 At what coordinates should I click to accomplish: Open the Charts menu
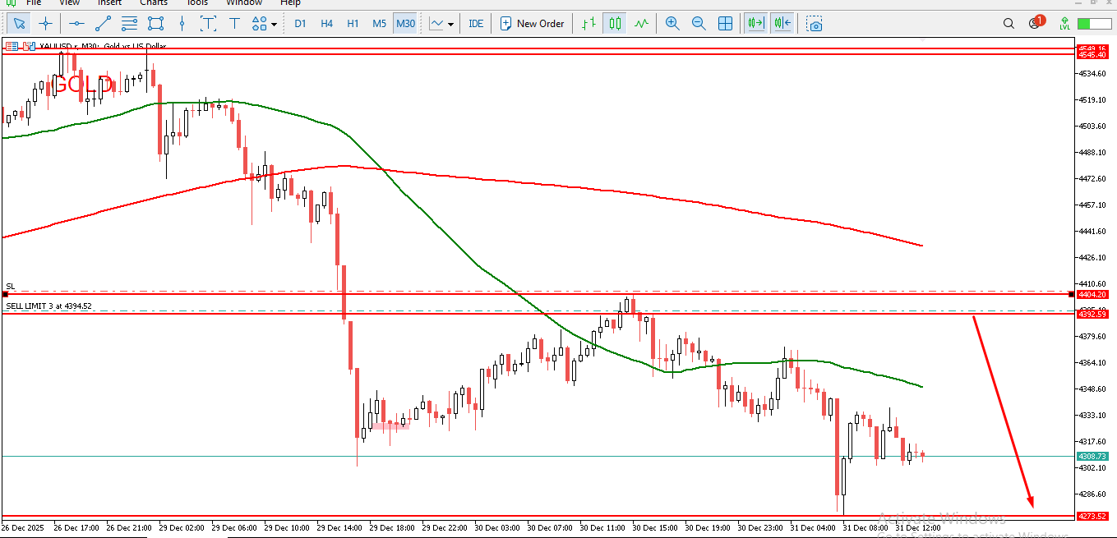tap(154, 3)
